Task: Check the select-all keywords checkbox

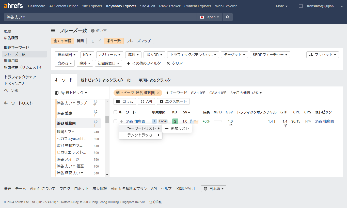Action: point(115,112)
